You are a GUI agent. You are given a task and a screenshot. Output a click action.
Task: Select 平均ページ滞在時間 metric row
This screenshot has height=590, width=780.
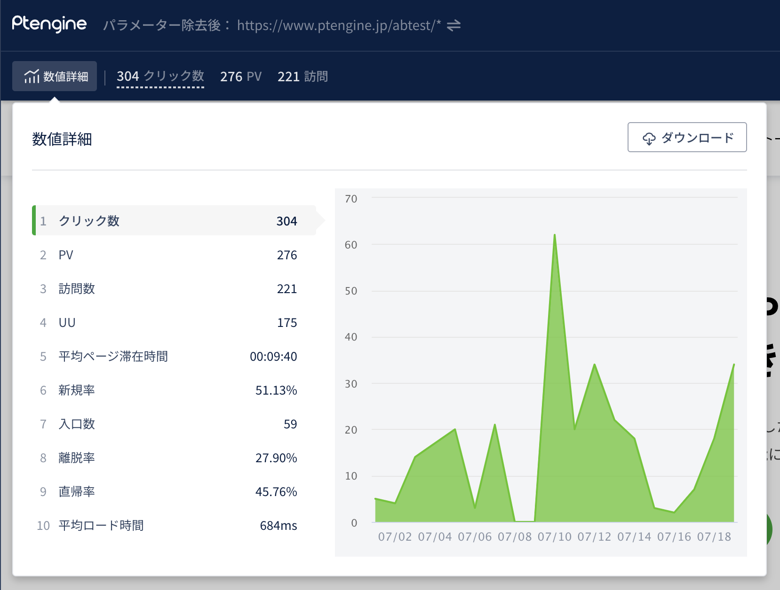pyautogui.click(x=174, y=357)
